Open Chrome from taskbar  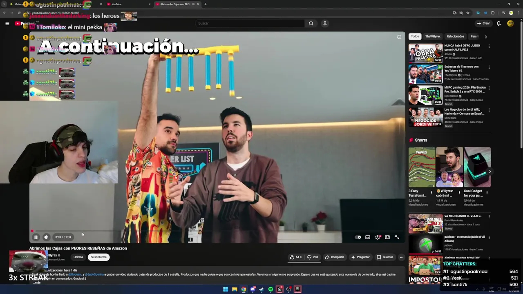tap(244, 289)
